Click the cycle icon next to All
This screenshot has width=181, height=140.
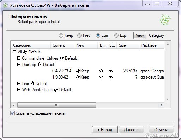coord(25,52)
